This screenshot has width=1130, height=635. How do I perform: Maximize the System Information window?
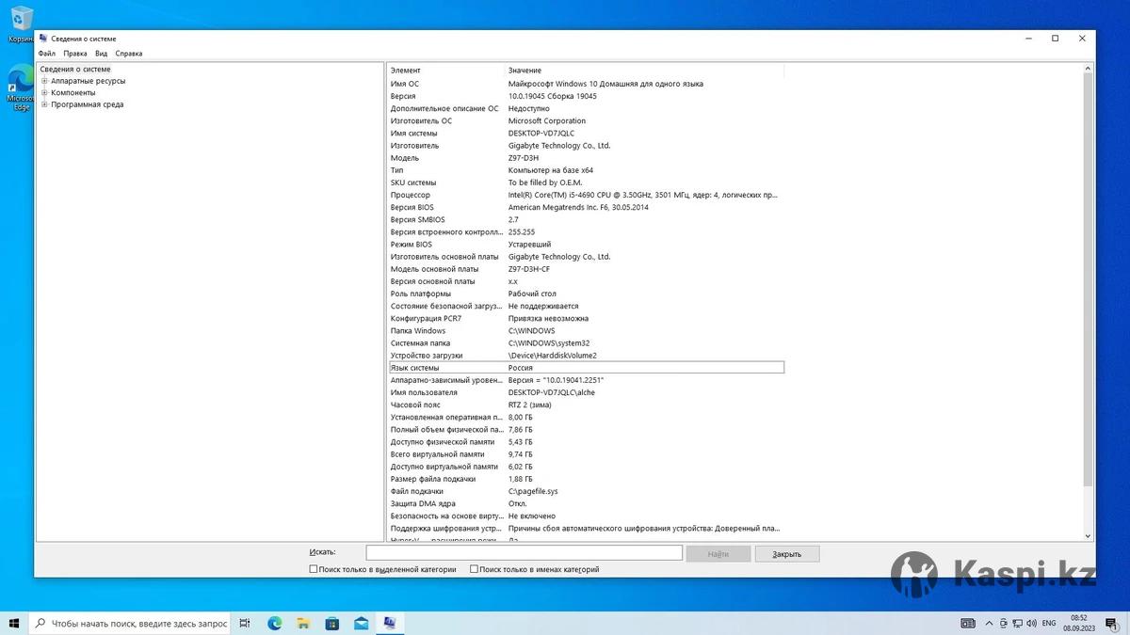click(x=1055, y=39)
